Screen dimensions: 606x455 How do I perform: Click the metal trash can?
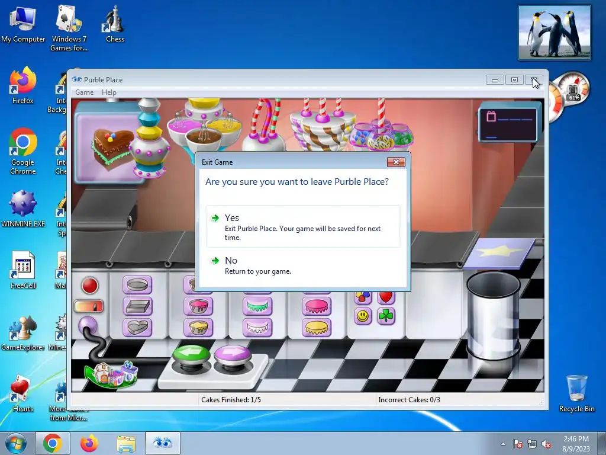click(x=493, y=315)
